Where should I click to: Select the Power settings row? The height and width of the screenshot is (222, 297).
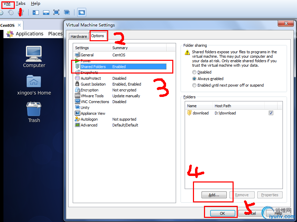click(121, 61)
